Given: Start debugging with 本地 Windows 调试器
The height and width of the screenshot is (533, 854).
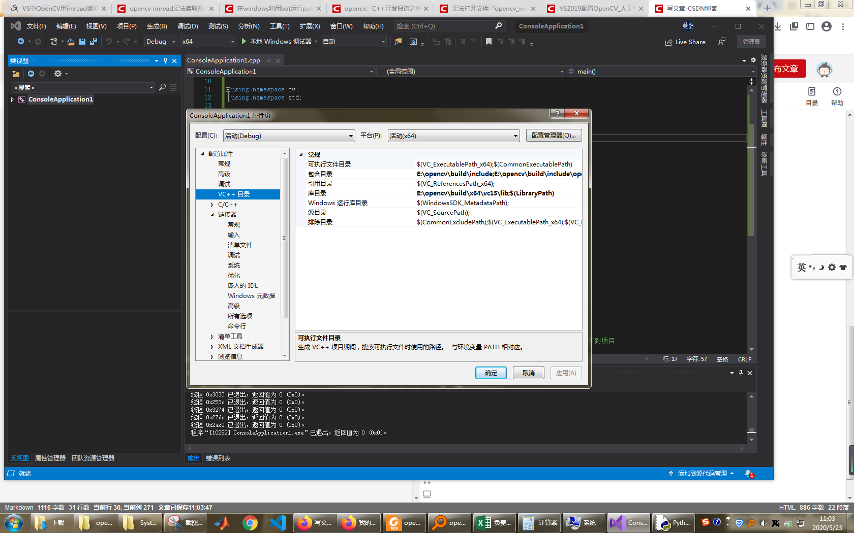Looking at the screenshot, I should point(279,42).
